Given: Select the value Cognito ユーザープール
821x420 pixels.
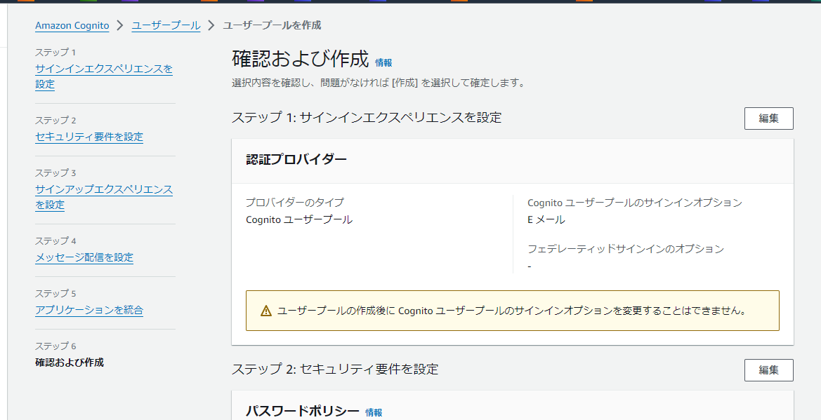Looking at the screenshot, I should click(299, 219).
